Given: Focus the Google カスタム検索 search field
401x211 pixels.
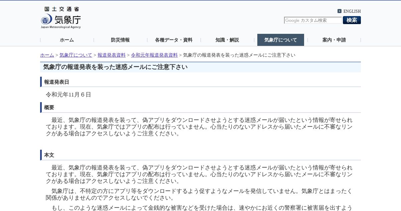Looking at the screenshot, I should (x=313, y=20).
